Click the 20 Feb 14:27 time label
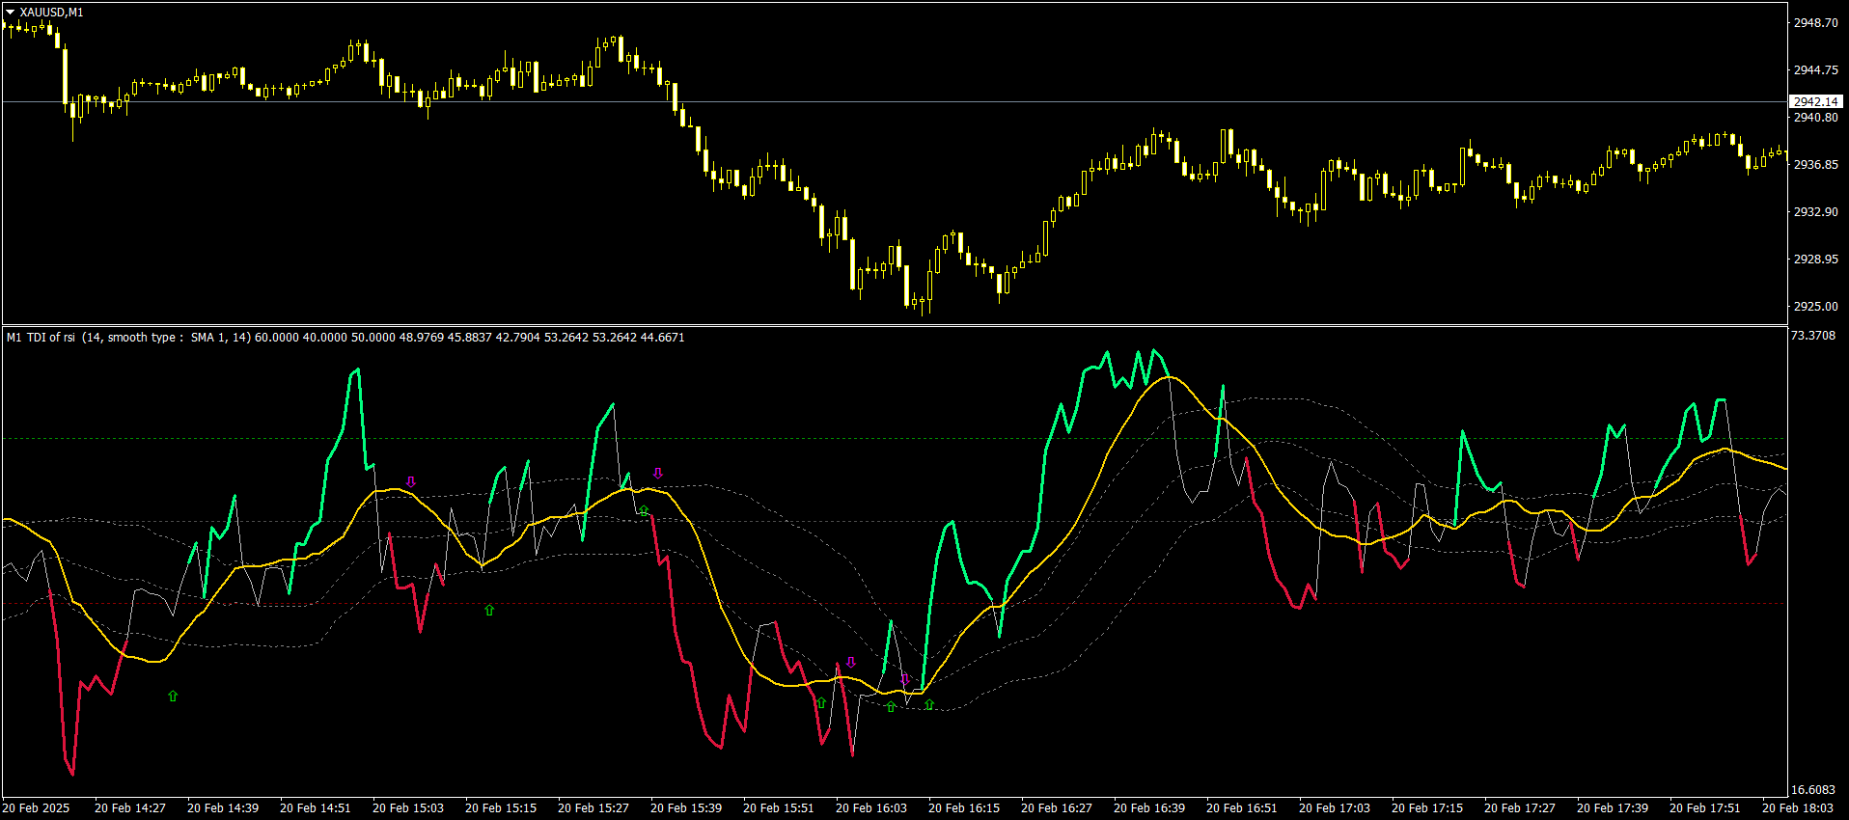 point(130,807)
